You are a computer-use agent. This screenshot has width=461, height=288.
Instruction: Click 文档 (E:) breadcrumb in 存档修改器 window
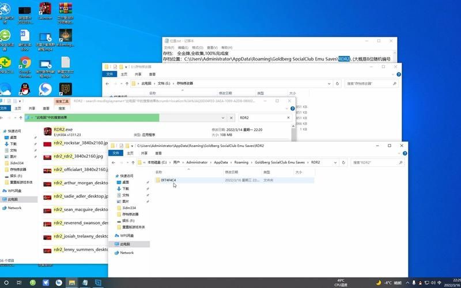pyautogui.click(x=164, y=84)
